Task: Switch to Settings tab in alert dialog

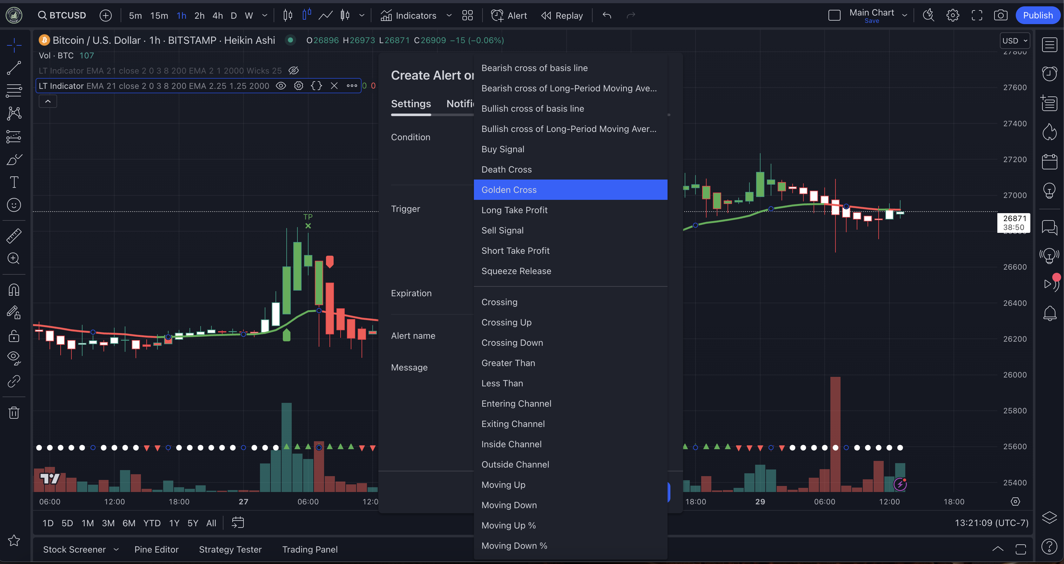Action: pos(411,104)
